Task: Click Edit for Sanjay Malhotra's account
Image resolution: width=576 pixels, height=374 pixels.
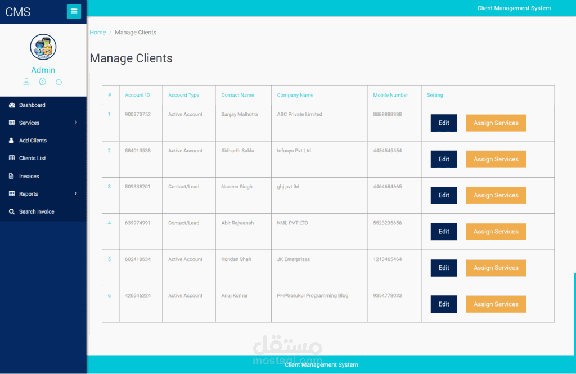Action: (x=444, y=123)
